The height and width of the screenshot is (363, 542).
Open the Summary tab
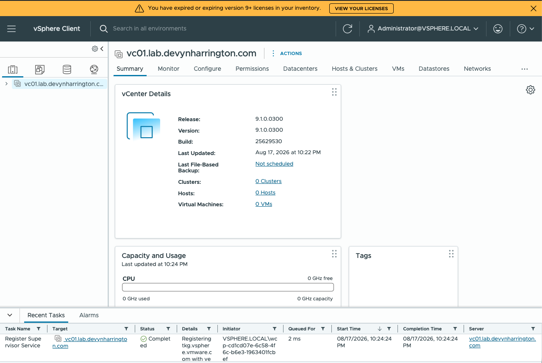(x=130, y=69)
